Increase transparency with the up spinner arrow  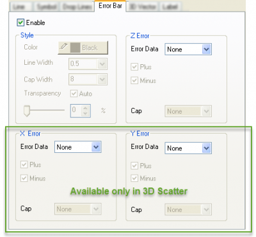click(85, 108)
